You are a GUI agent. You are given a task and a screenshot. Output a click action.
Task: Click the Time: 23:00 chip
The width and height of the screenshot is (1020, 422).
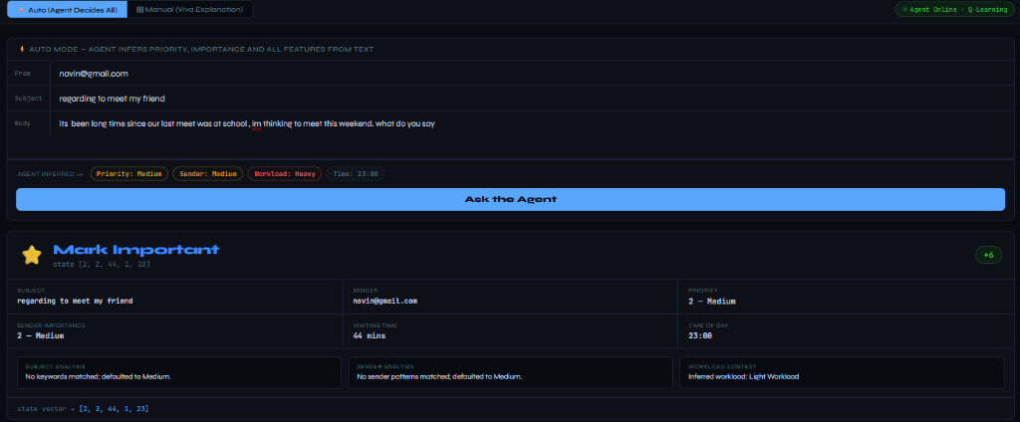[356, 173]
